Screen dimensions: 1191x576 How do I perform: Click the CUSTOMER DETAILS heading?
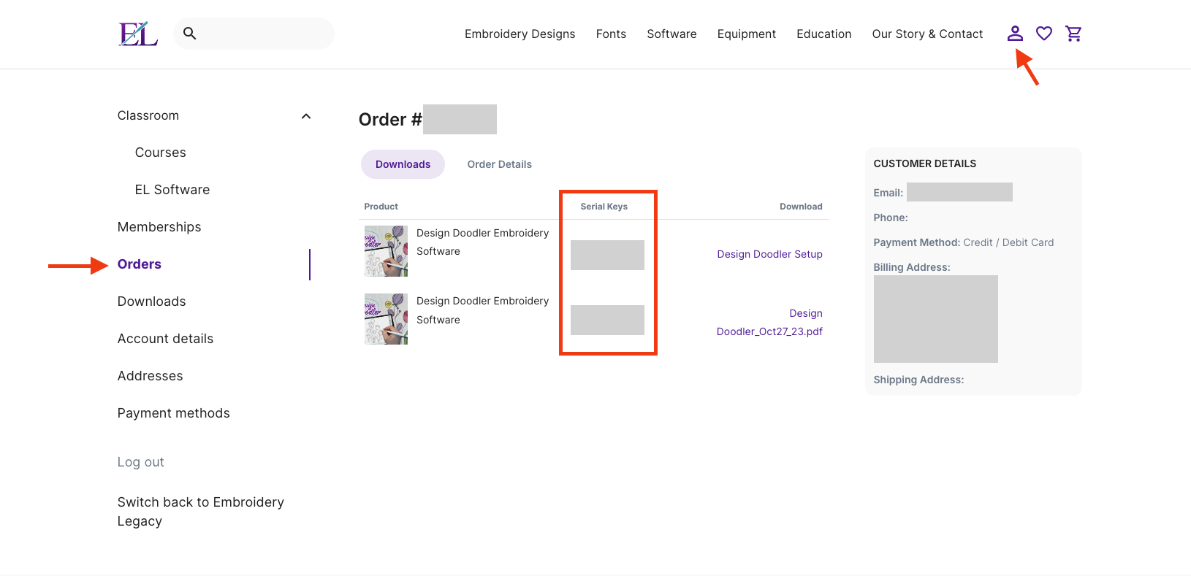[924, 164]
